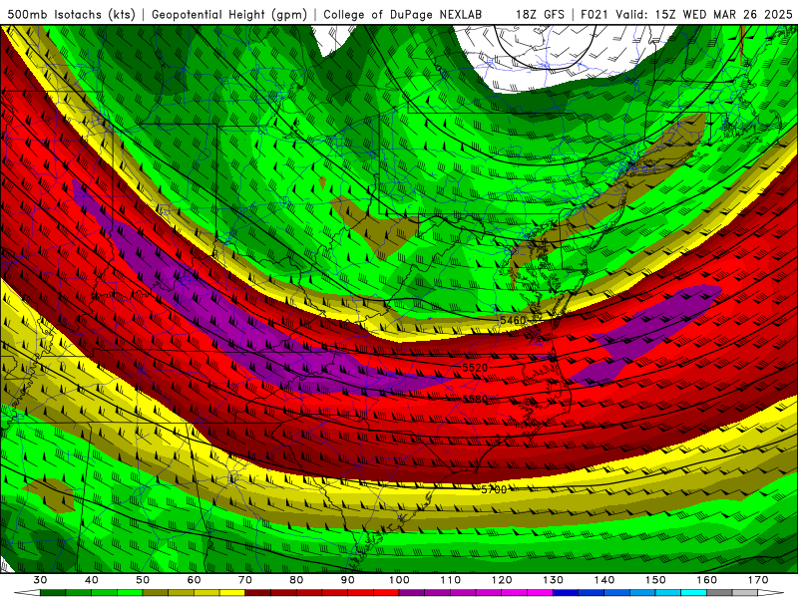The height and width of the screenshot is (598, 798).
Task: Click the bright yellow colorbar segment left of 70
Action: tap(232, 593)
